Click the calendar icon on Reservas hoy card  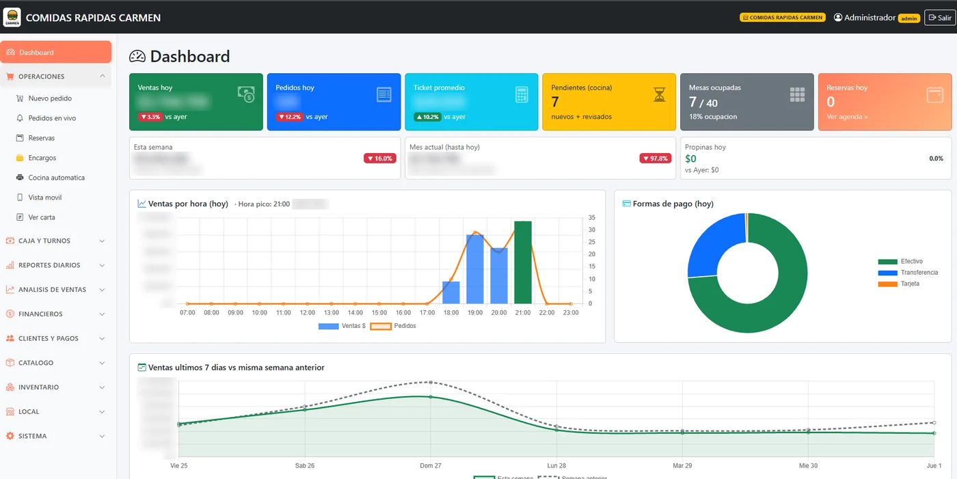click(x=935, y=95)
